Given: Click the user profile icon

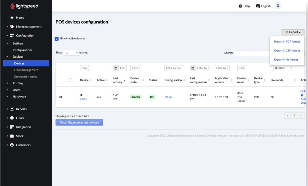Looking at the screenshot, I should click(277, 6).
